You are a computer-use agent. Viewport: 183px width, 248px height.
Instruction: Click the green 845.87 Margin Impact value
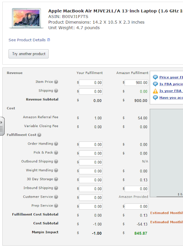[x=141, y=233]
